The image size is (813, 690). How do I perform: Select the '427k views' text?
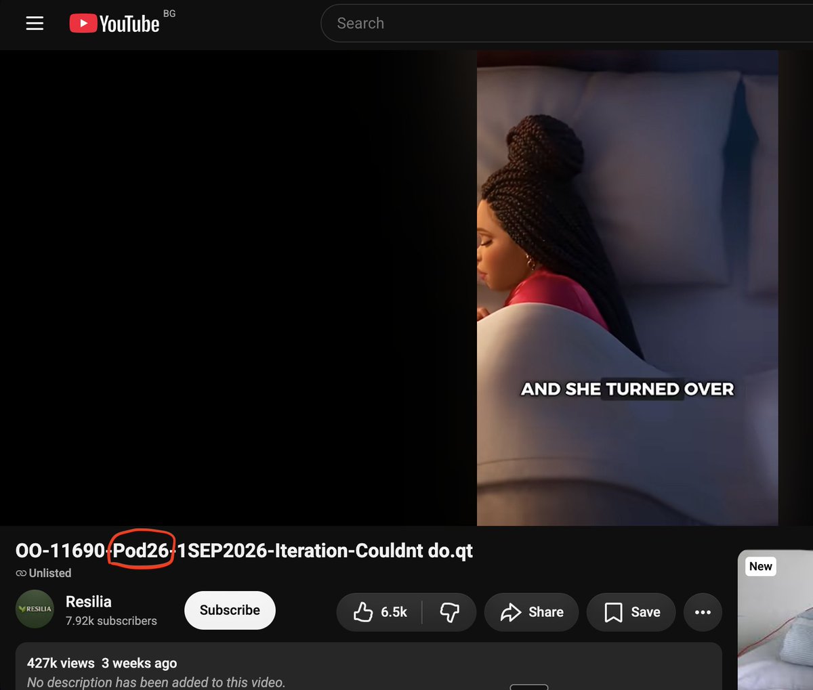61,664
